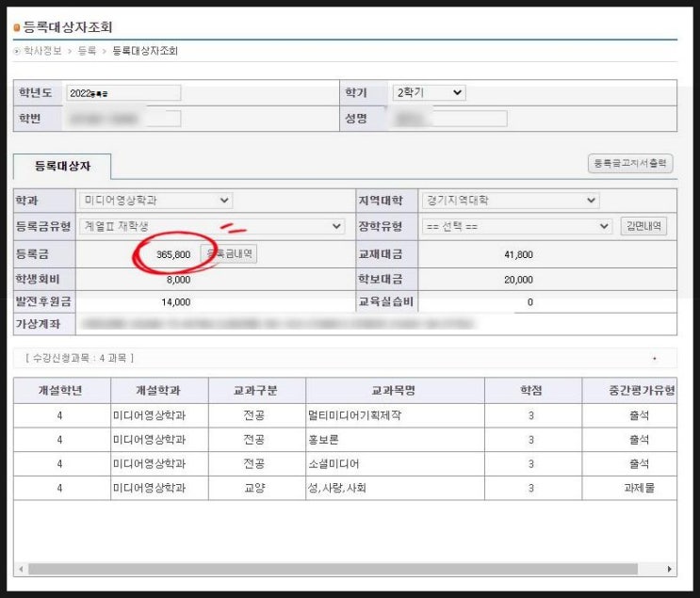Click the 개설학년 column header
700x598 pixels.
62,391
